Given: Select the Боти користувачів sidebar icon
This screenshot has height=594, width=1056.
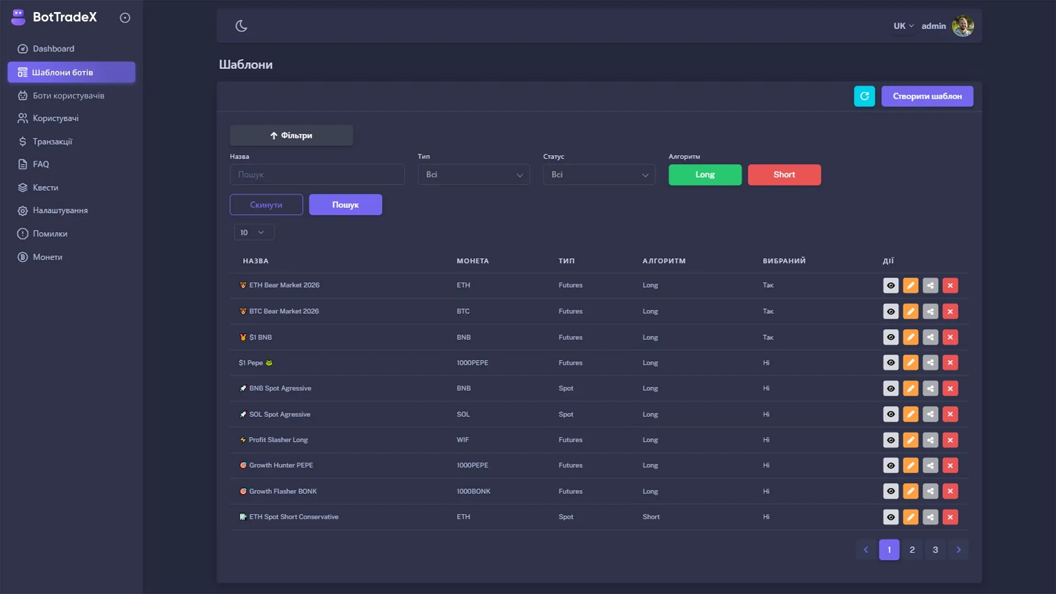Looking at the screenshot, I should (22, 95).
